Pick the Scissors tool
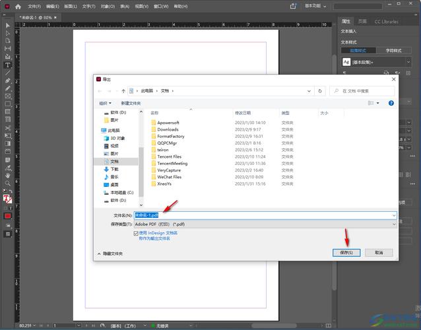The image size is (421, 330). pos(8,127)
